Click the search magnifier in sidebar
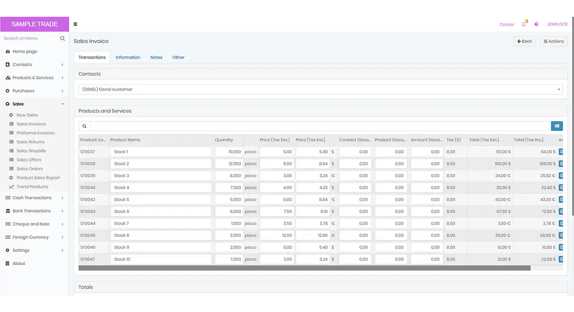574x312 pixels. coord(63,38)
